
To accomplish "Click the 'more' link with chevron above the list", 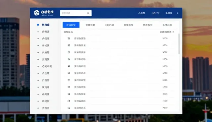I will pos(167,32).
